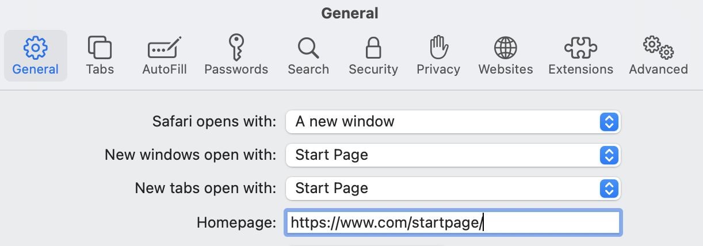Select the Privacy raised hand icon

pos(438,47)
